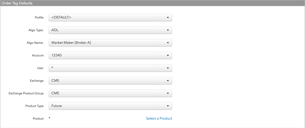Click the Account field label

(38, 55)
